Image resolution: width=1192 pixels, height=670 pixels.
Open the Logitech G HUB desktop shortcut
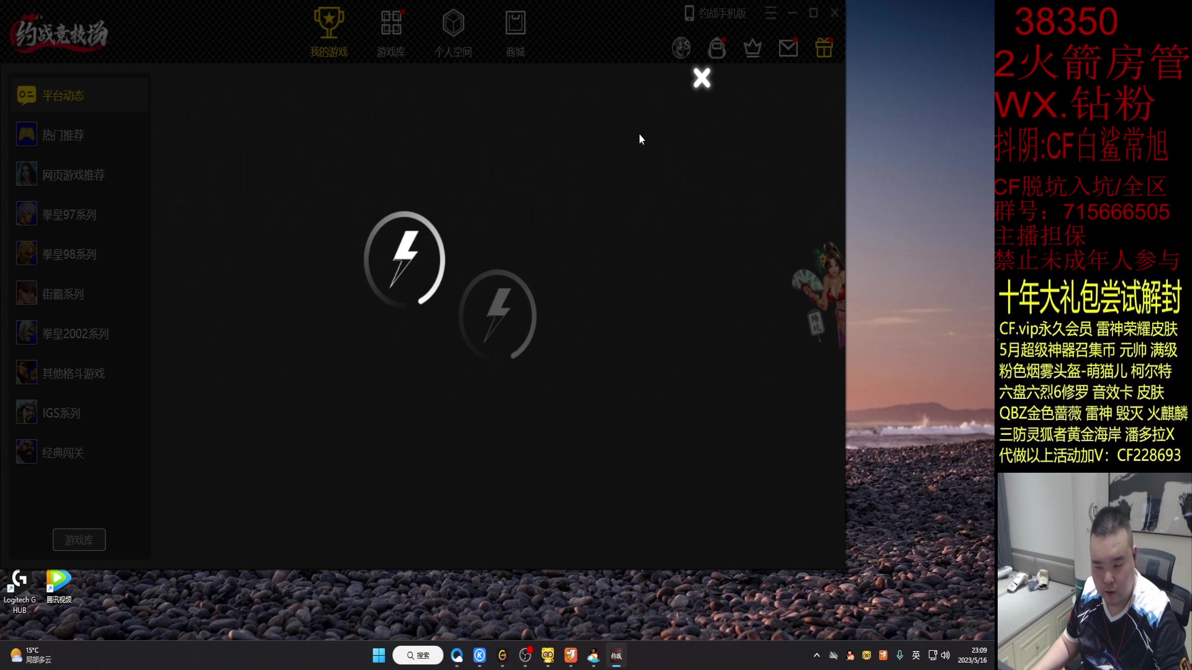pos(19,592)
